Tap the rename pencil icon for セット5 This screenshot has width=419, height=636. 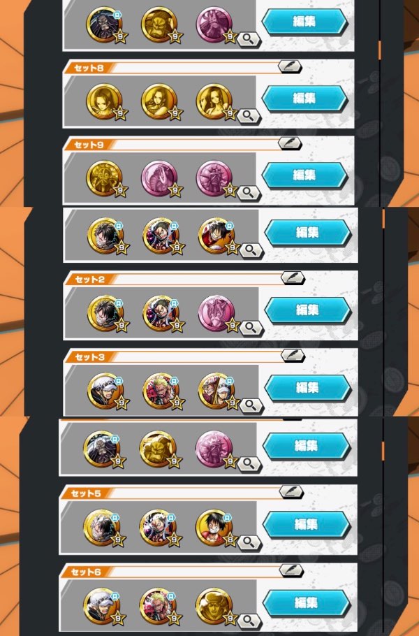tap(291, 491)
